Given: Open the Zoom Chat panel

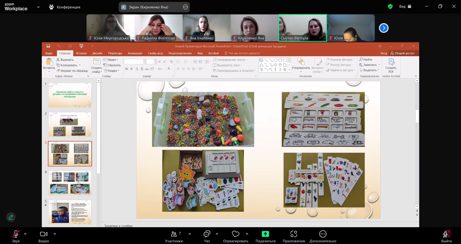Looking at the screenshot, I should coord(207,236).
